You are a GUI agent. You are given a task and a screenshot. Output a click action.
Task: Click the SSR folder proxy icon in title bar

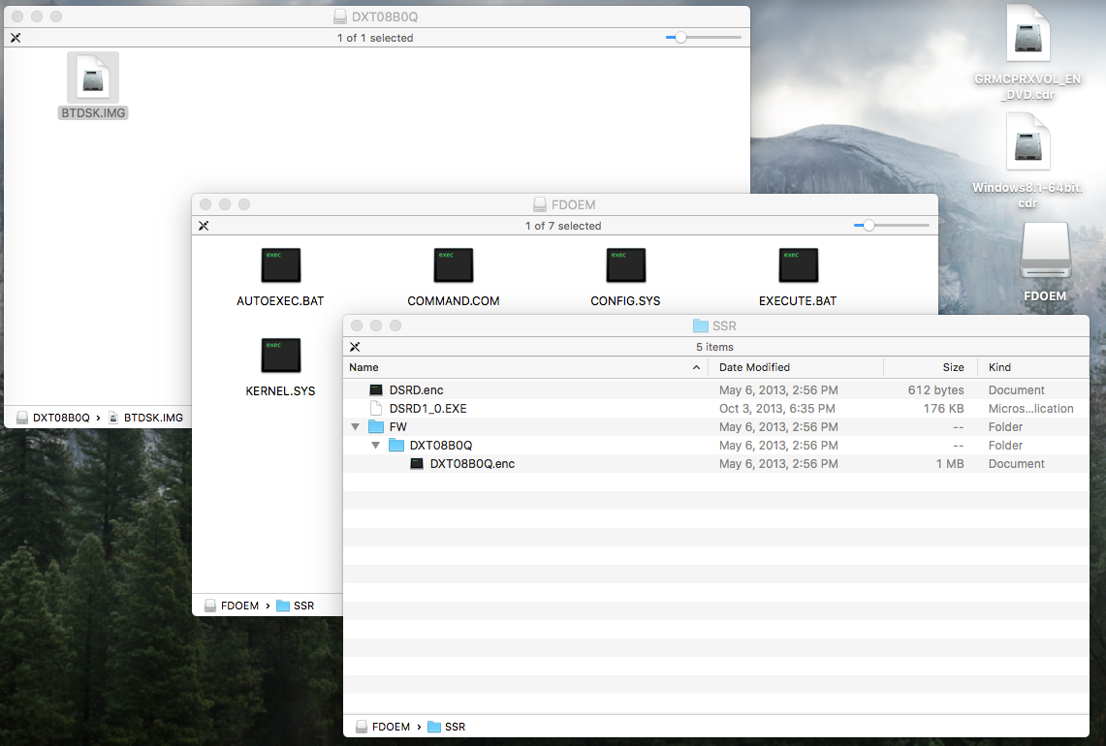(x=701, y=326)
